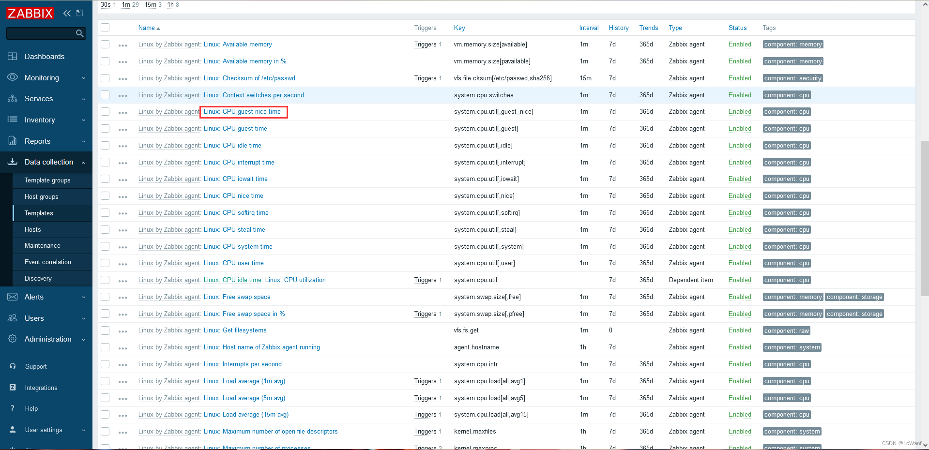This screenshot has height=450, width=929.
Task: Open three-dot menu for CPU idle time row
Action: 122,146
